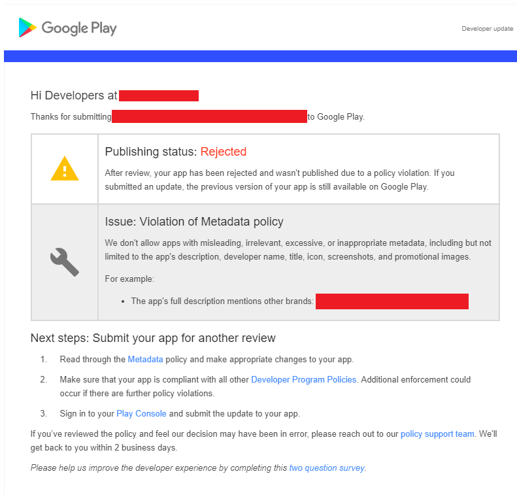Click the 'Next steps' section heading
517x495 pixels.
tap(153, 338)
